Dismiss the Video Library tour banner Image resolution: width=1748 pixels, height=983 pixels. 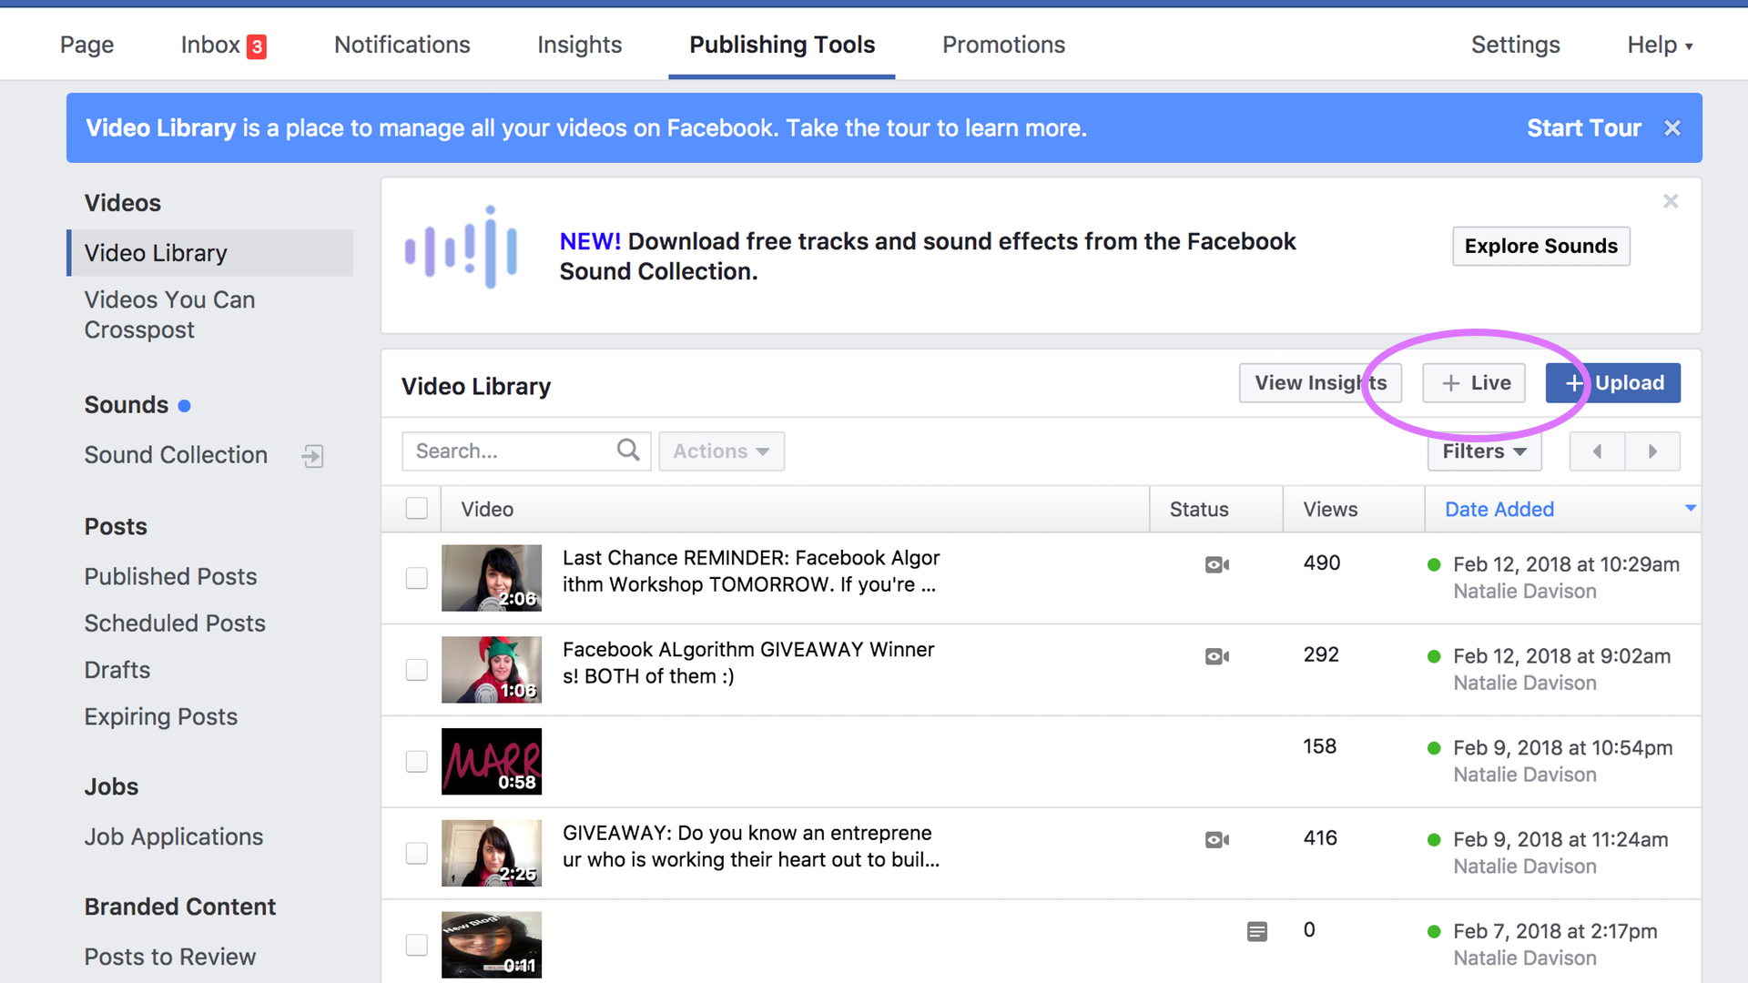[1672, 128]
